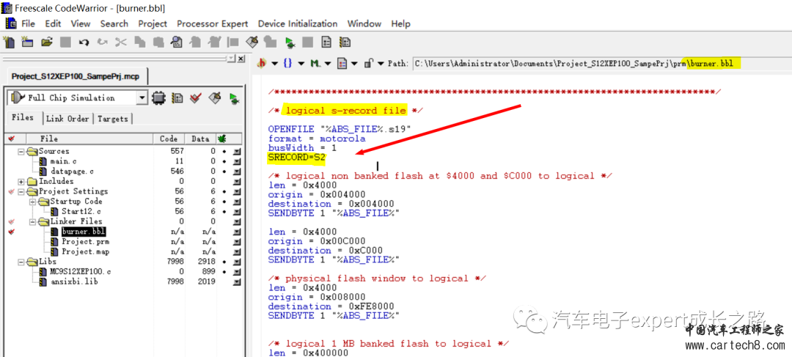
Task: Collapse the Sources folder
Action: click(21, 151)
